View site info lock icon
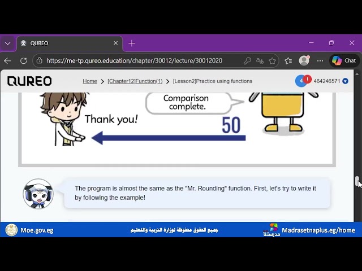This screenshot has height=271, width=362. [40, 61]
